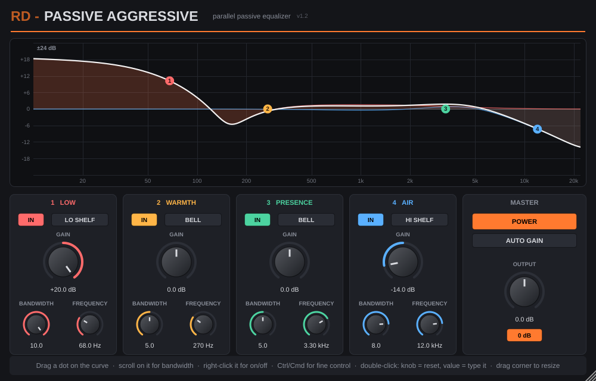This screenshot has width=596, height=381.
Task: Click the +18 gain axis label
Action: [x=25, y=60]
